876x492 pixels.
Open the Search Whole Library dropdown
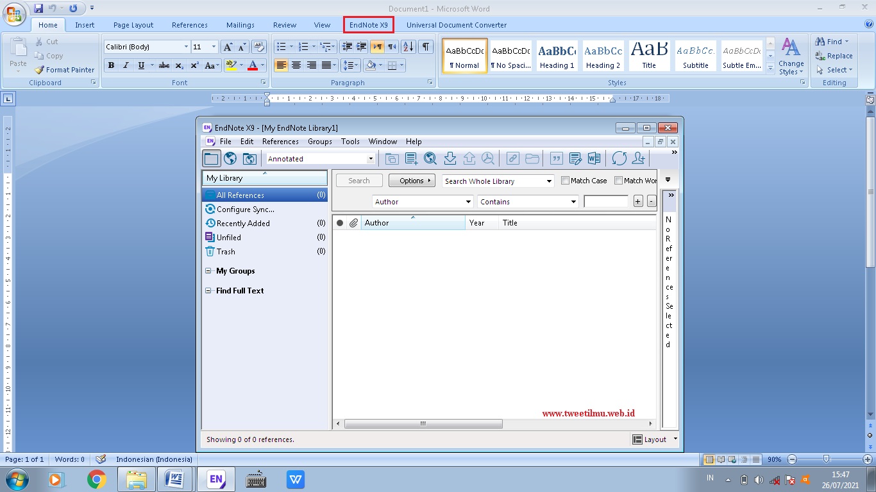click(549, 181)
